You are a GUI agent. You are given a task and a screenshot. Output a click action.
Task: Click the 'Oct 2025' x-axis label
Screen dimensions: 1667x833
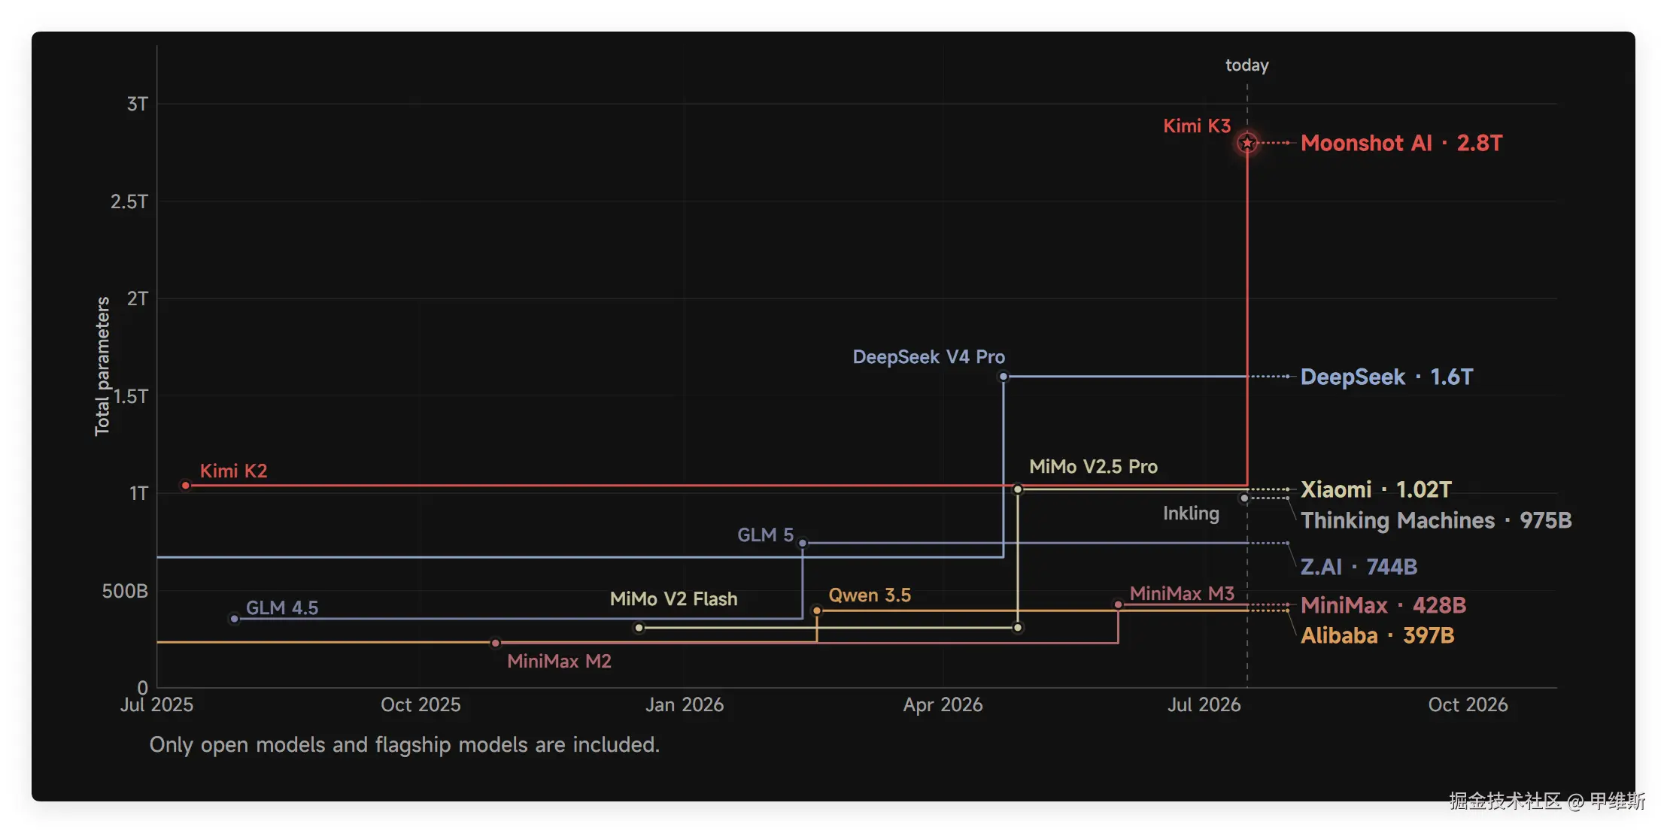[421, 704]
